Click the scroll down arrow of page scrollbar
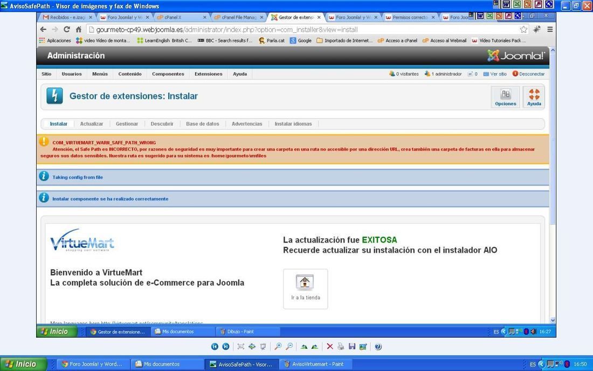The height and width of the screenshot is (371, 593). click(x=553, y=320)
